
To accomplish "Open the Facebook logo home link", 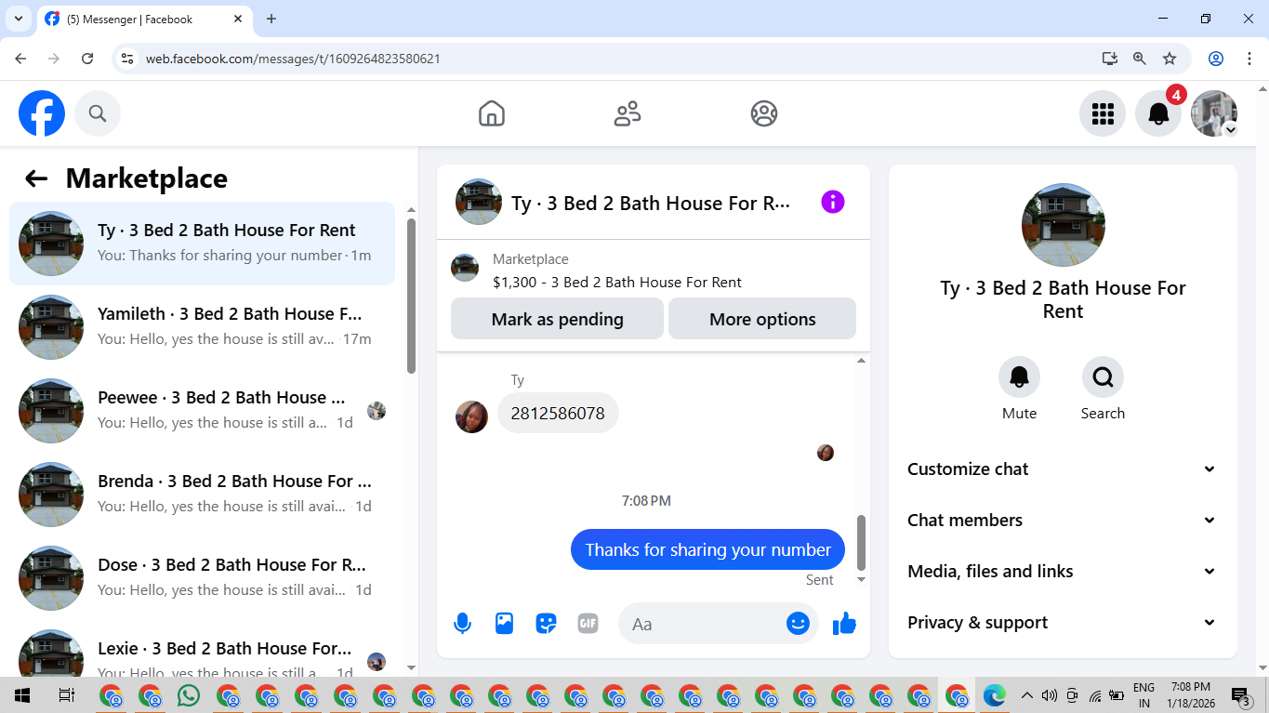I will tap(42, 113).
